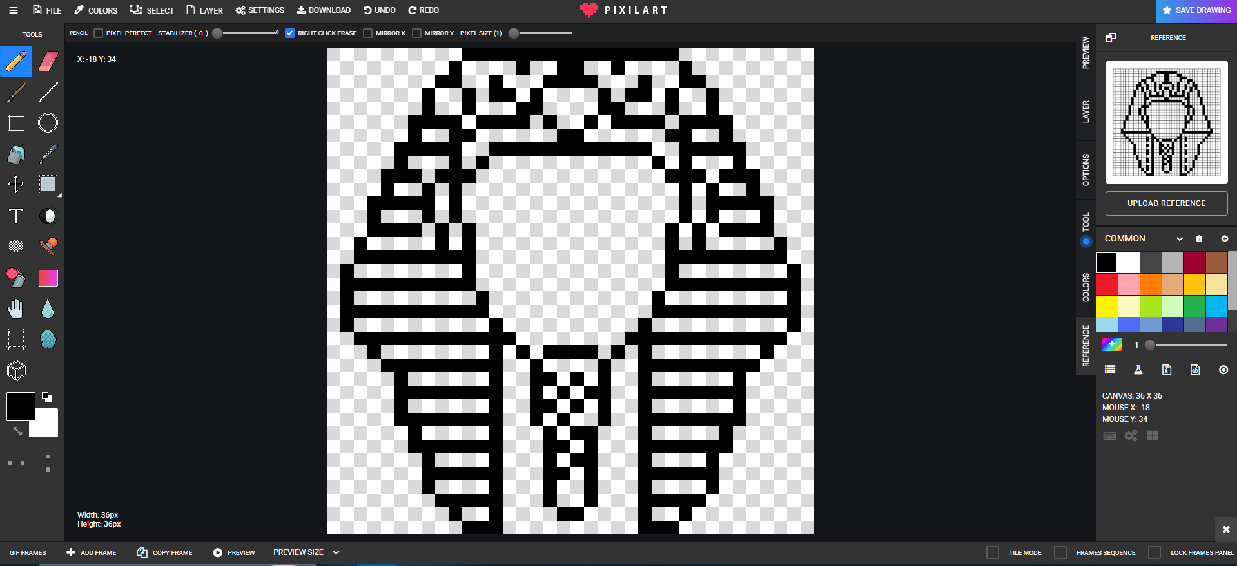Switch to the Options side tab
1237x566 pixels.
tap(1086, 170)
